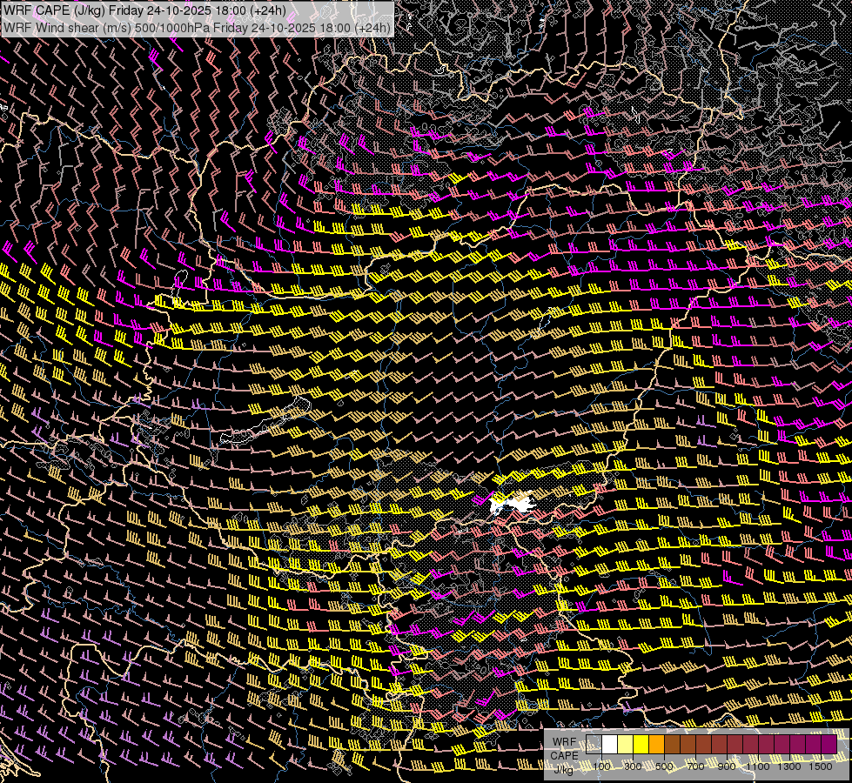Click the 300 legend value

click(x=633, y=766)
